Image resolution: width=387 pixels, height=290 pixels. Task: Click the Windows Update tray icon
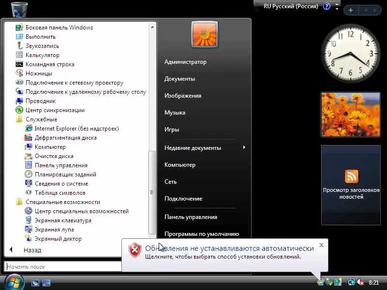click(x=321, y=282)
